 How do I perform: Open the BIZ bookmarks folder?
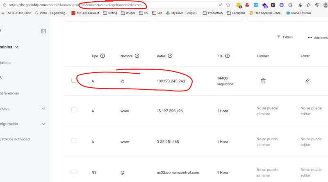(144, 13)
